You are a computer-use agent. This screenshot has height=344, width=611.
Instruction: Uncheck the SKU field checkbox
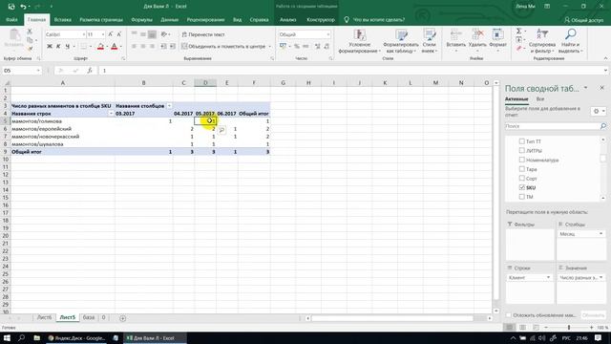[522, 187]
